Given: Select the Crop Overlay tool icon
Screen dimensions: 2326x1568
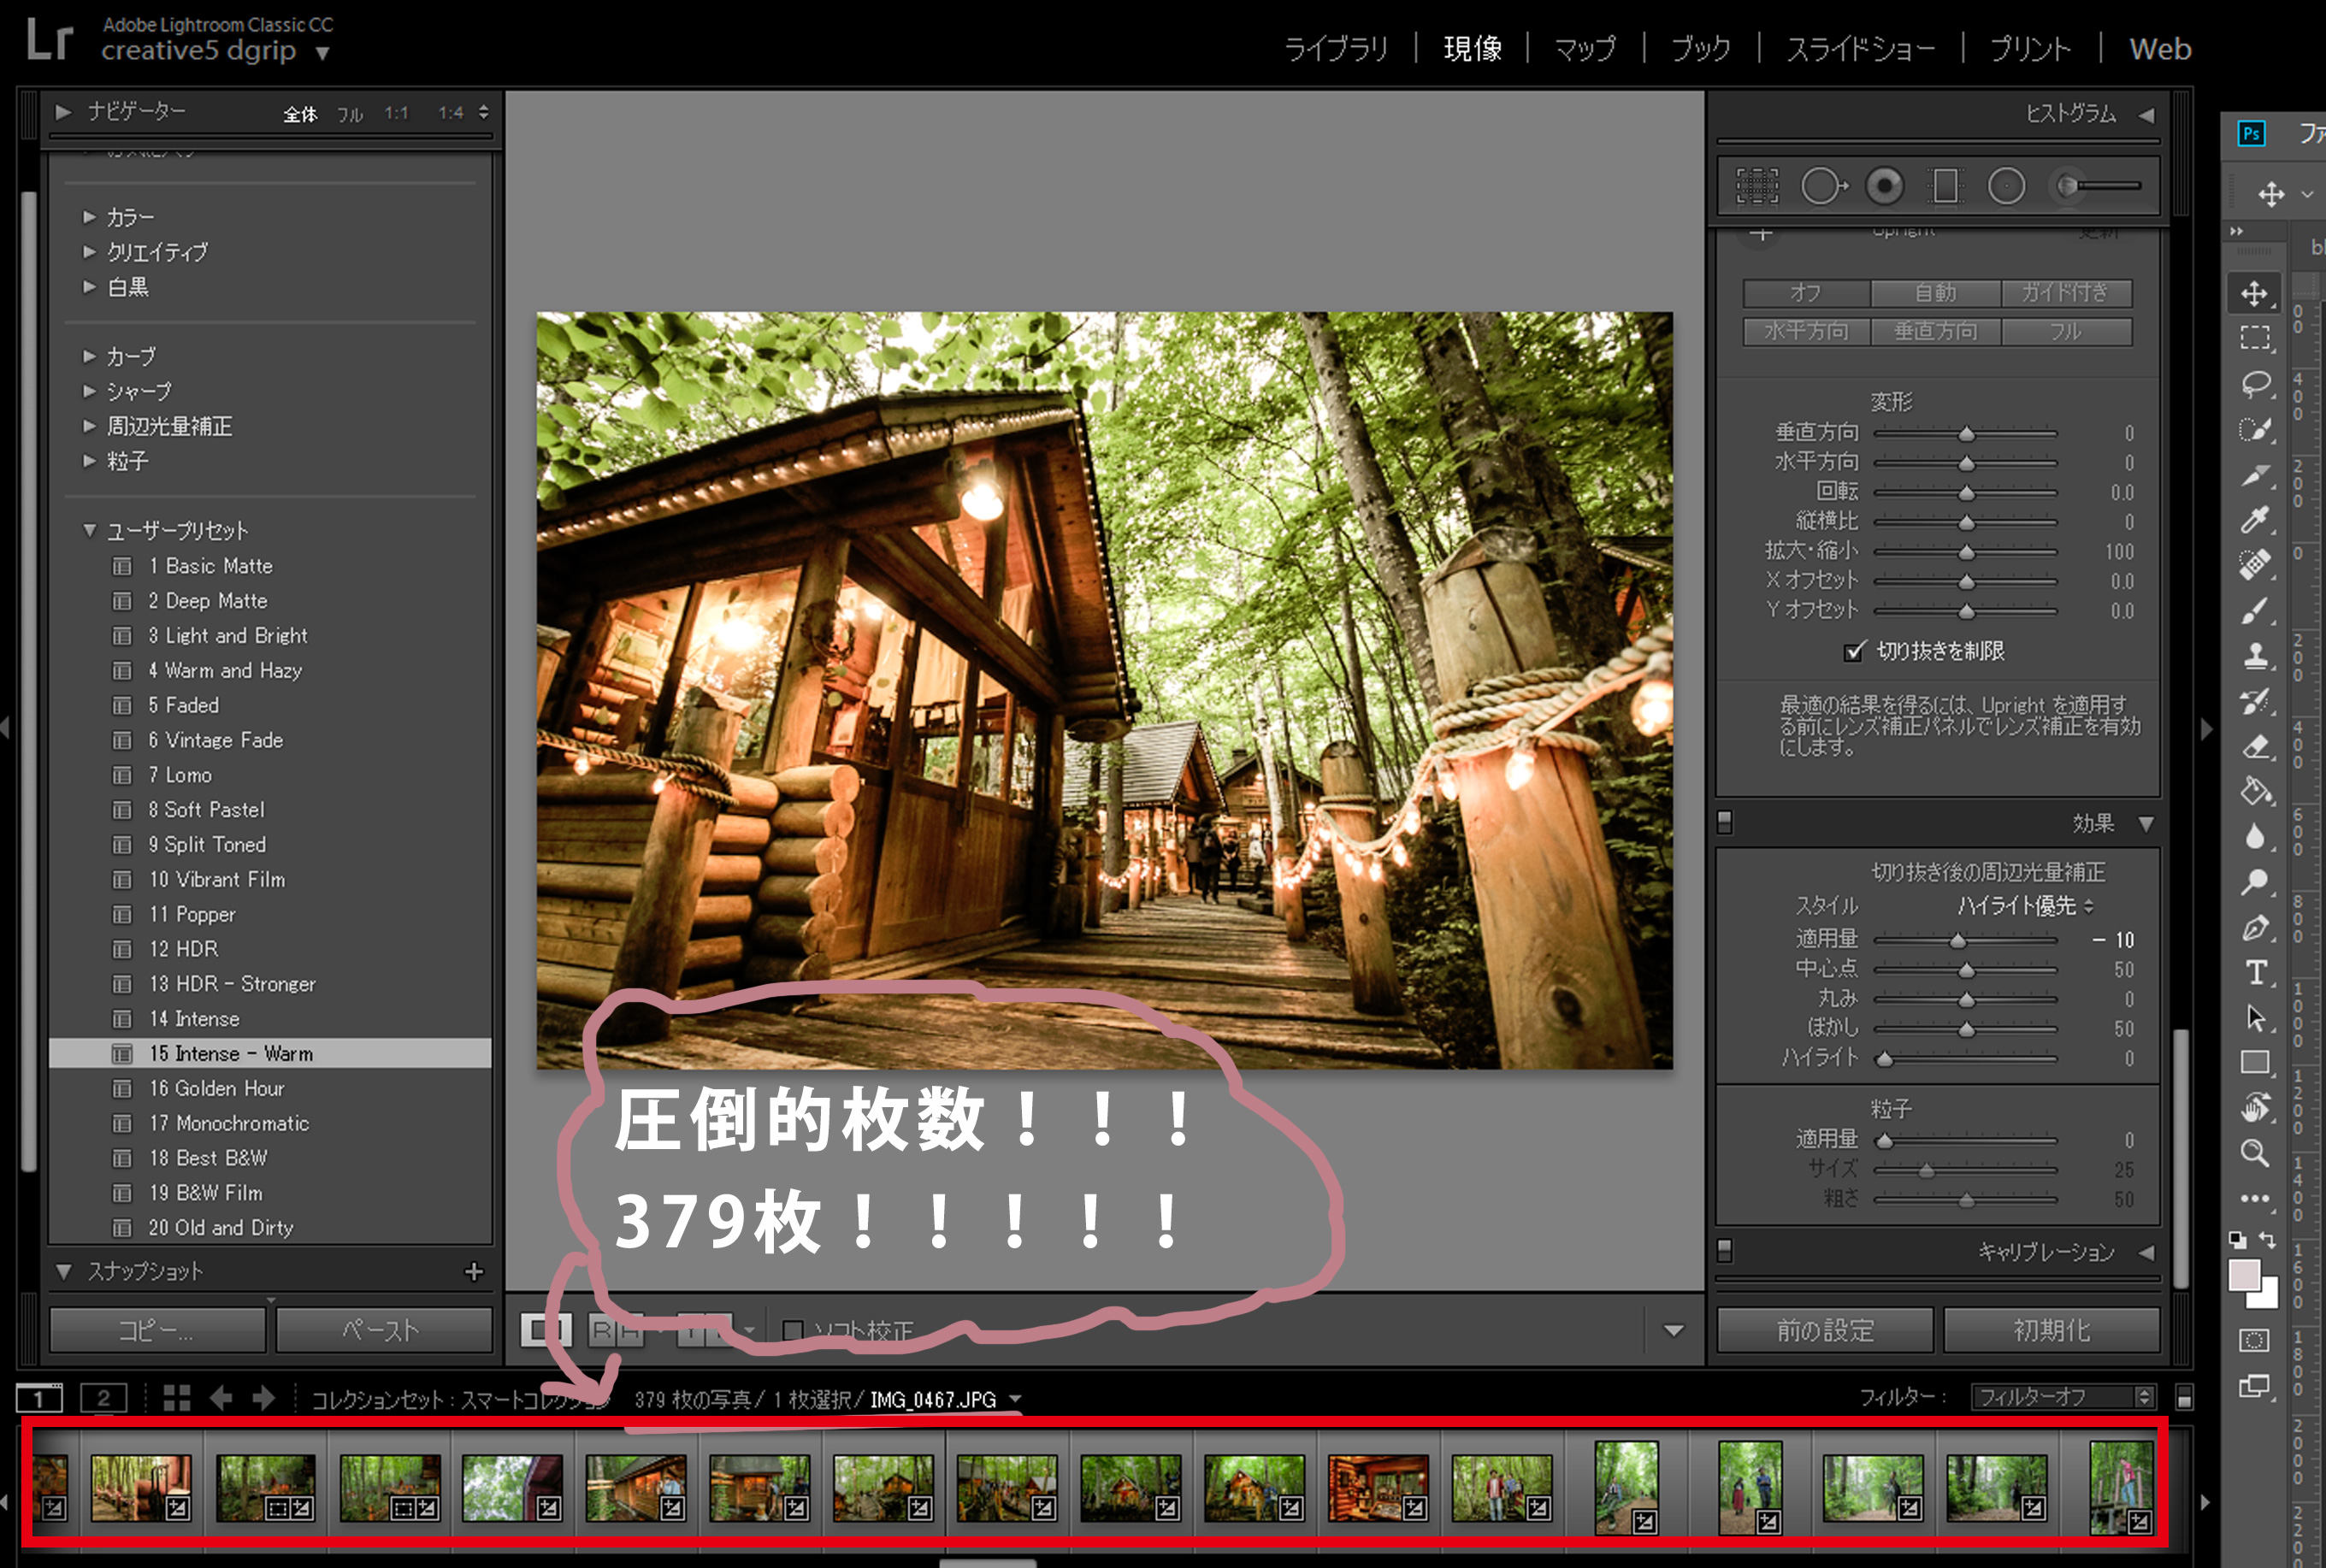Looking at the screenshot, I should click(x=1757, y=187).
